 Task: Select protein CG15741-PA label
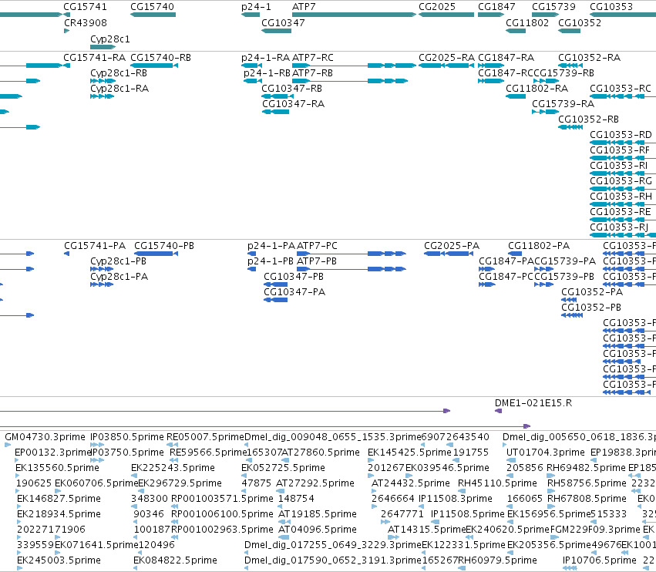click(x=95, y=246)
